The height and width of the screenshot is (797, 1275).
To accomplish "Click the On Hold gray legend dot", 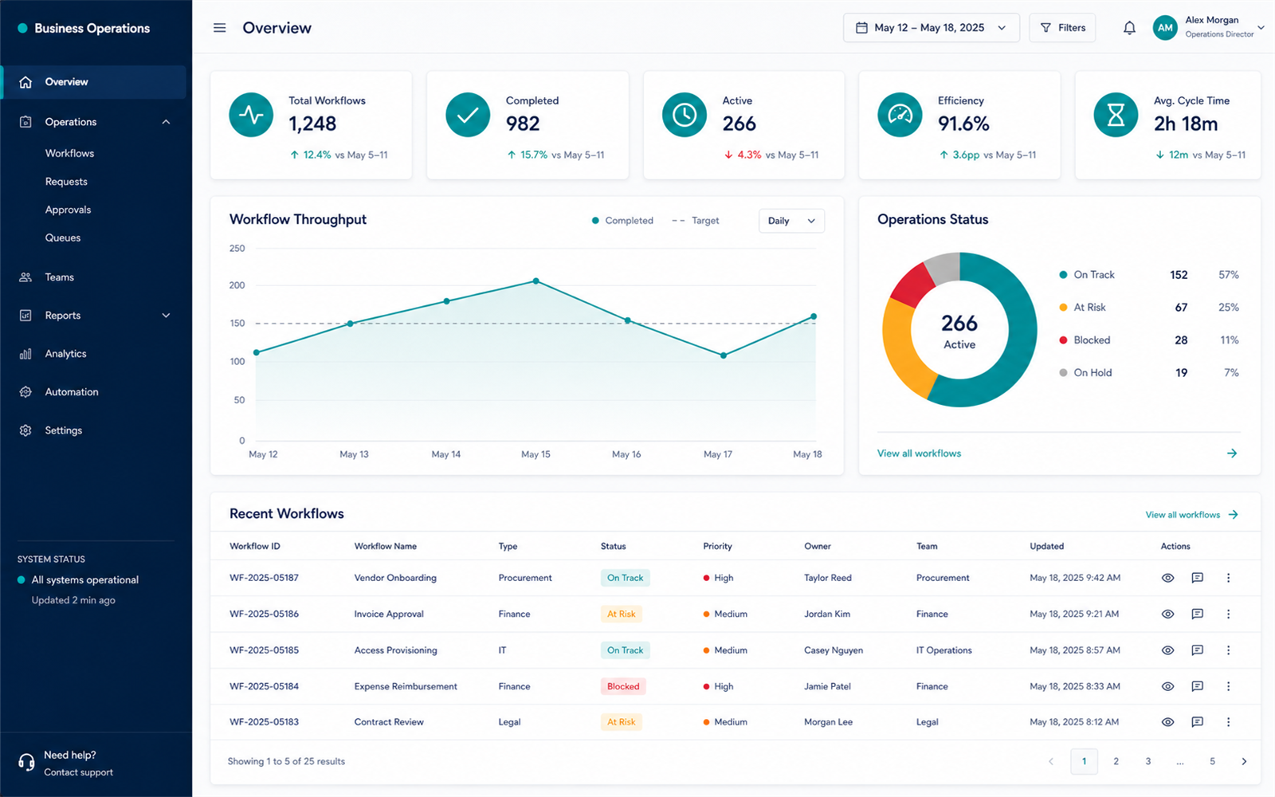I will pos(1063,373).
